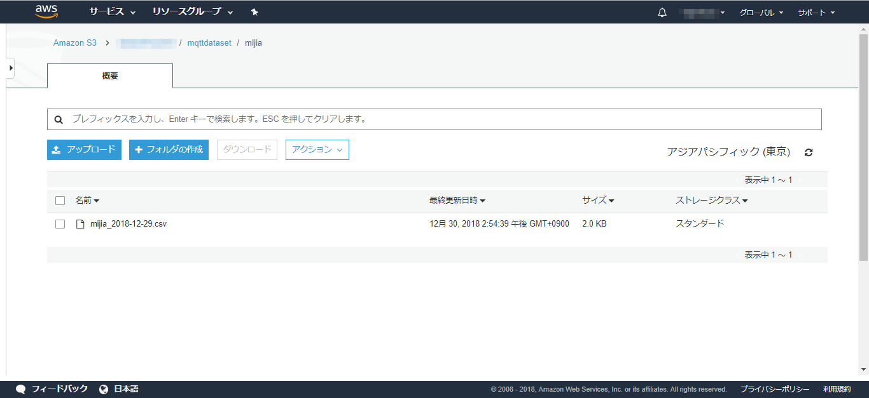Expand the collapsed left sidebar arrow
Screen dimensions: 869x398
point(10,68)
